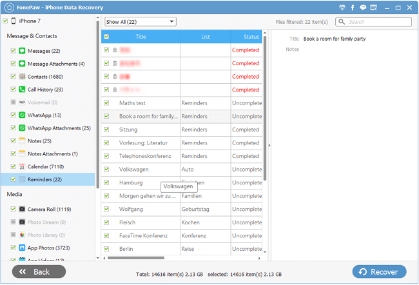Uncheck the Maths test row checkbox
419x285 pixels.
(106, 103)
